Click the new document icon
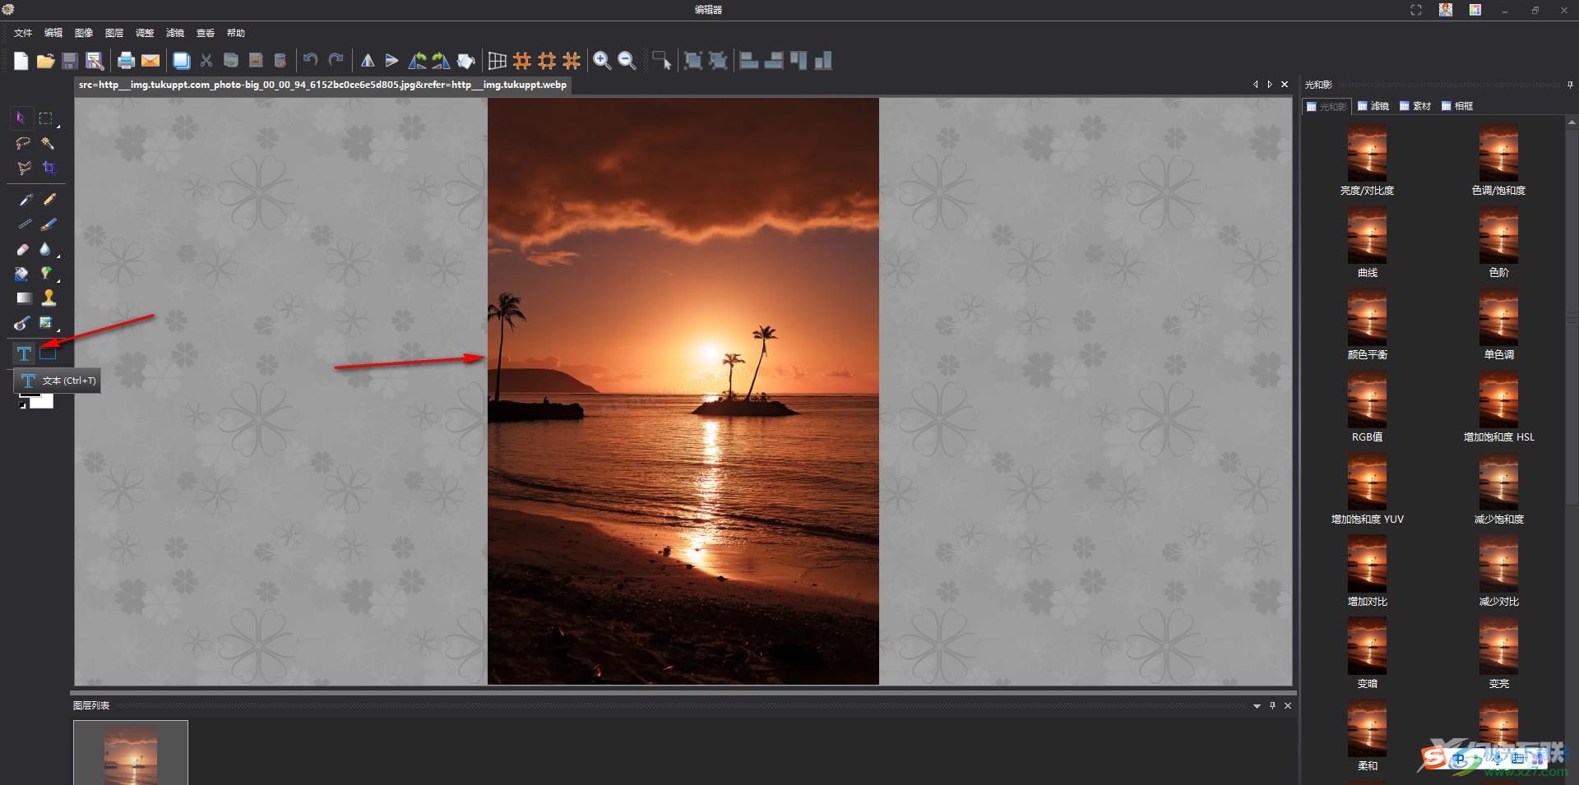 [x=21, y=61]
